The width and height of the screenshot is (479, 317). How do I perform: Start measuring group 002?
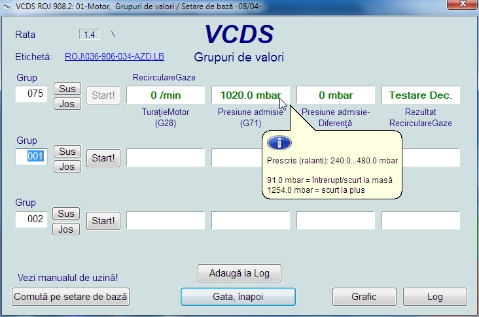pos(103,220)
